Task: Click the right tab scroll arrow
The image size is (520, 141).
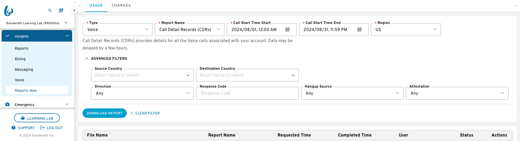Action: pos(515,6)
